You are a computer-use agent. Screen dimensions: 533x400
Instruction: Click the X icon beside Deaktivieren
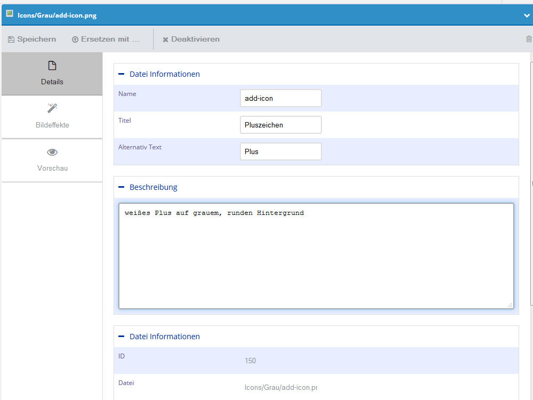pyautogui.click(x=165, y=39)
